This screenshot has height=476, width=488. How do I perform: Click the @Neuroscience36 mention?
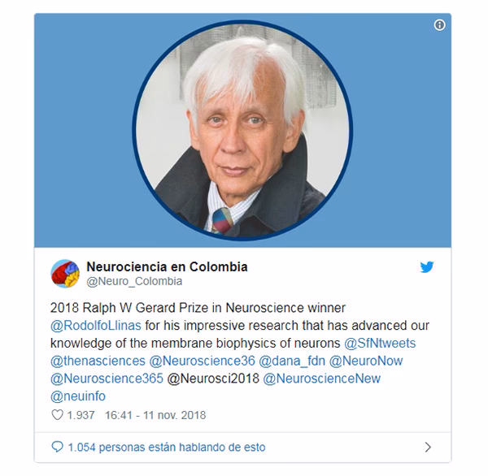(202, 361)
